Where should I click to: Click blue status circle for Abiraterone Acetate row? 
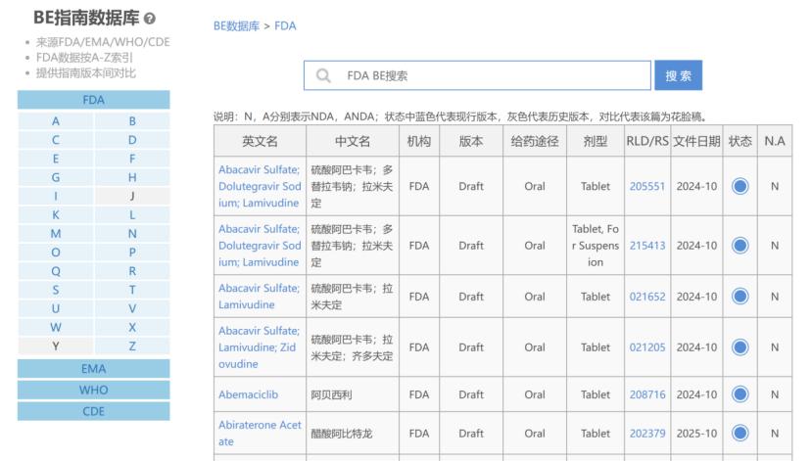(x=740, y=434)
